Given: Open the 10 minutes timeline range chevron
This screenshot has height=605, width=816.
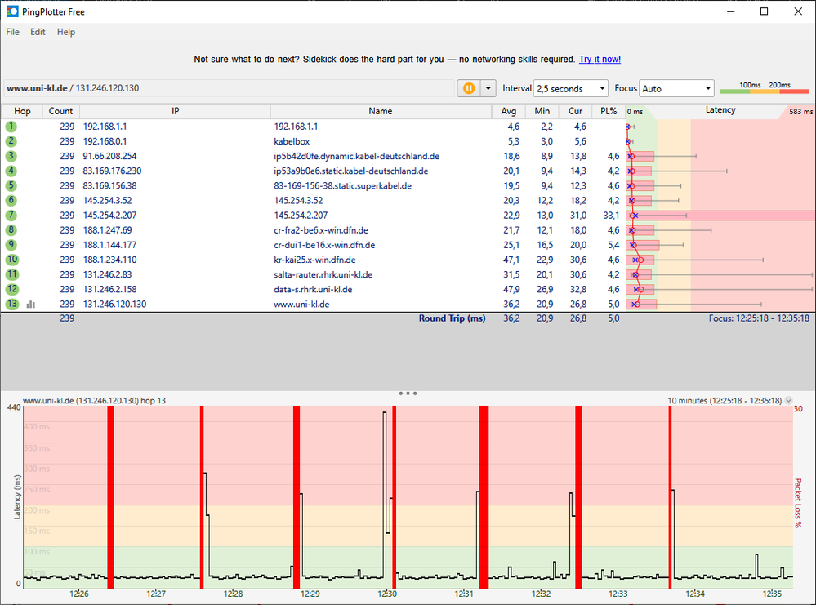Looking at the screenshot, I should tap(788, 401).
